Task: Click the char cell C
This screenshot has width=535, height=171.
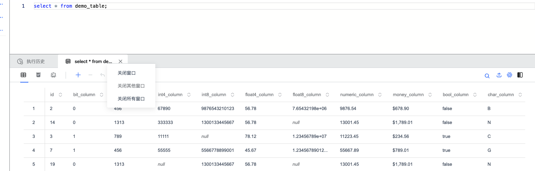Action: pyautogui.click(x=489, y=137)
